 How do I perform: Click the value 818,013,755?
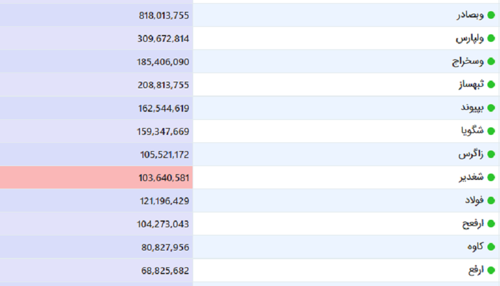click(x=164, y=15)
